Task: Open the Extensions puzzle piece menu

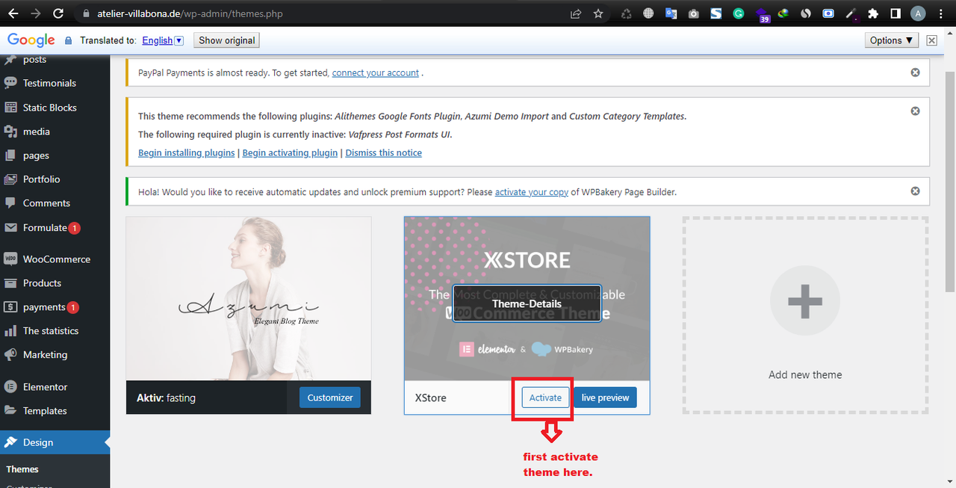Action: [873, 13]
